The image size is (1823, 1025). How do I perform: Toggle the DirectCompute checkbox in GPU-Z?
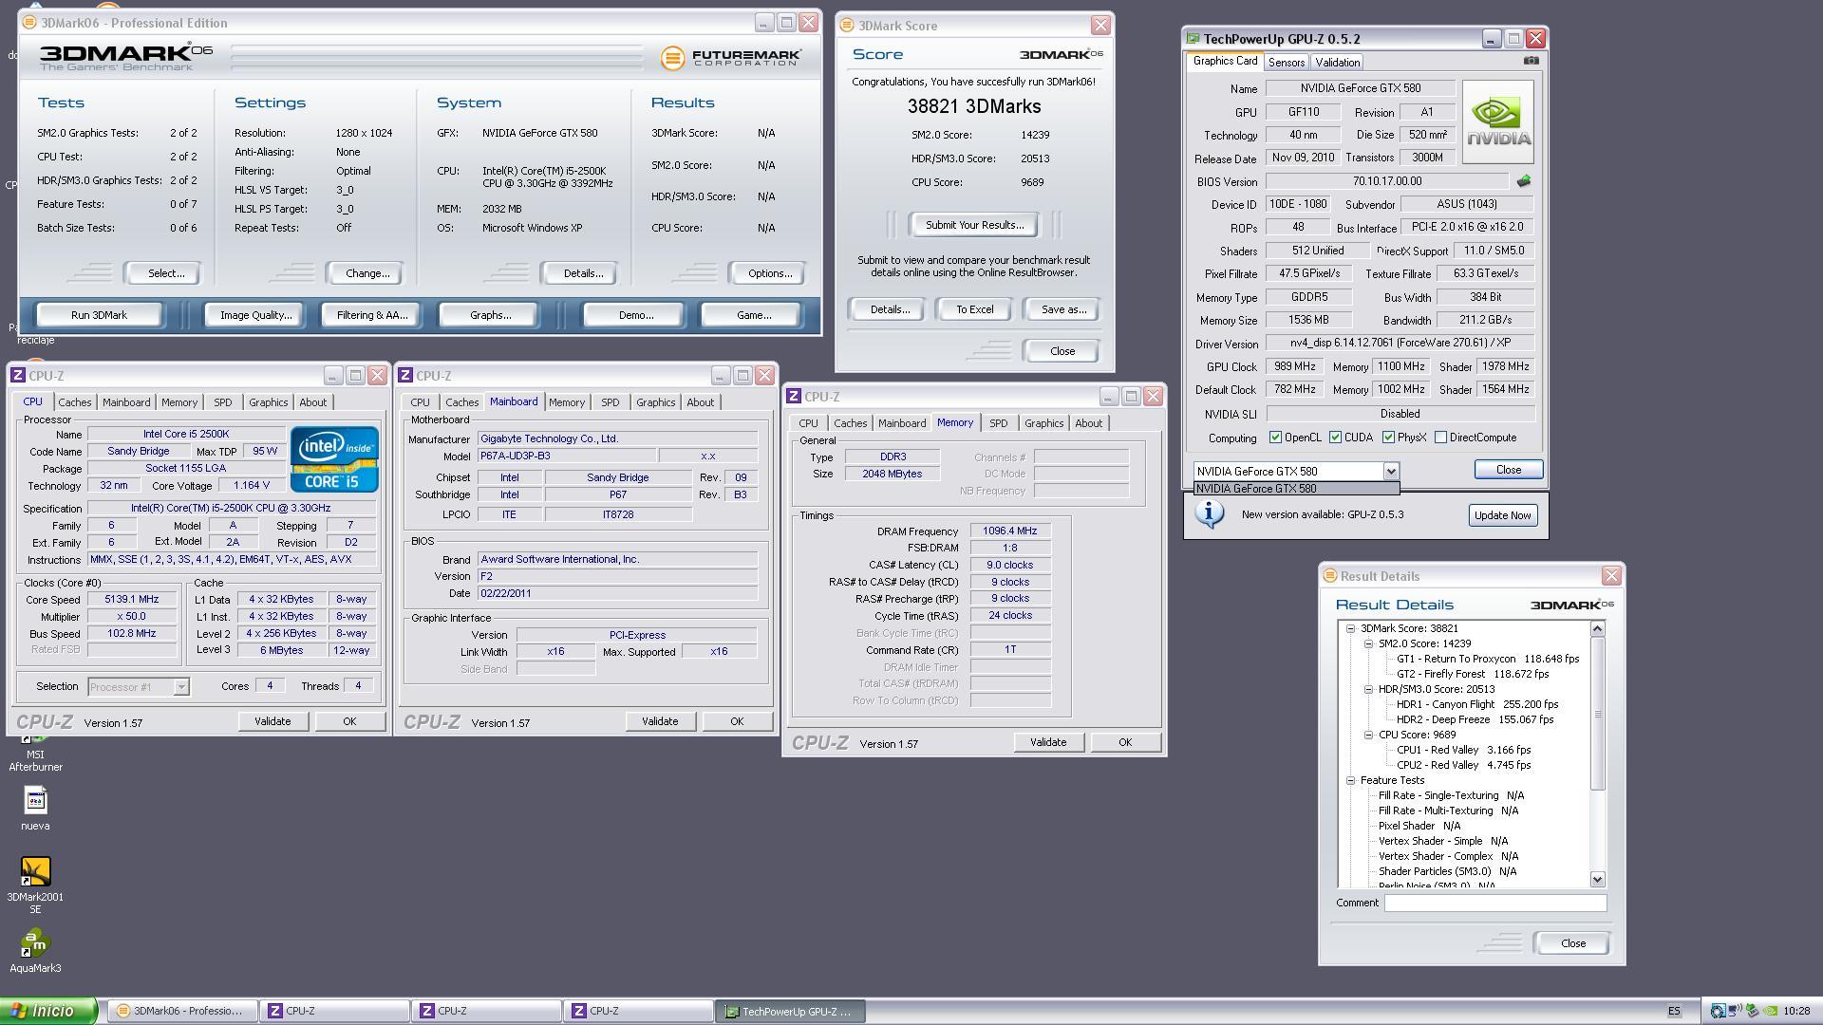coord(1440,438)
